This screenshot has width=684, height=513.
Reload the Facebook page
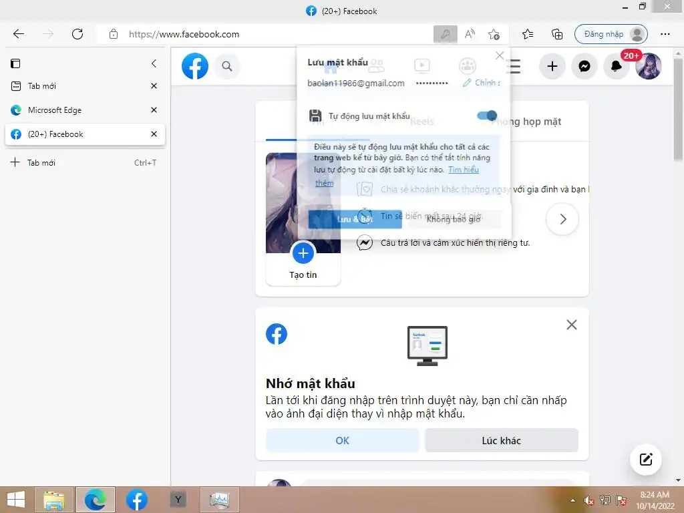tap(77, 34)
